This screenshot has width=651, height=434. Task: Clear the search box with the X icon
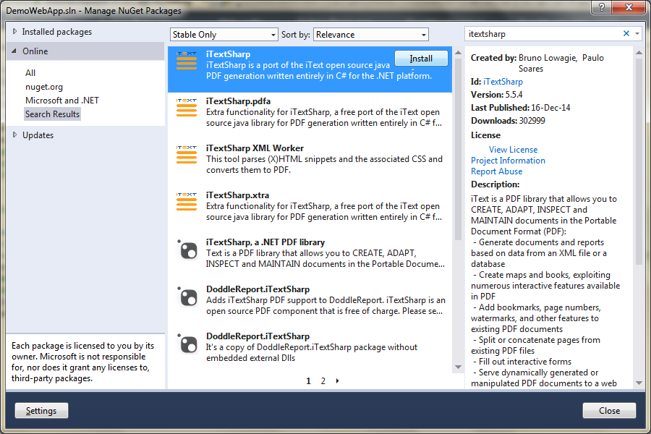click(626, 34)
